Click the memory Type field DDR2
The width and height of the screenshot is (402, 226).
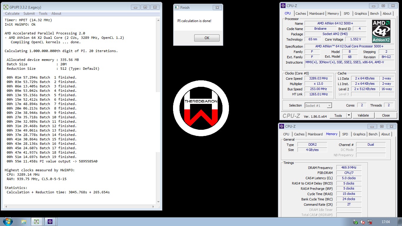pos(312,145)
